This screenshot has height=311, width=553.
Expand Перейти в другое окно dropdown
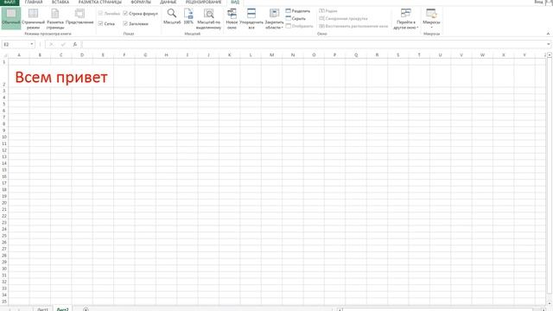[405, 25]
